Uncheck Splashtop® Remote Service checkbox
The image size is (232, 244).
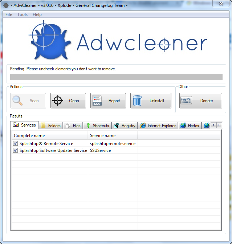(x=15, y=143)
